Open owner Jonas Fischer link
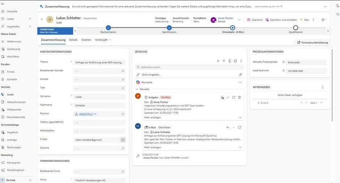This screenshot has width=340, height=183. 225,18
